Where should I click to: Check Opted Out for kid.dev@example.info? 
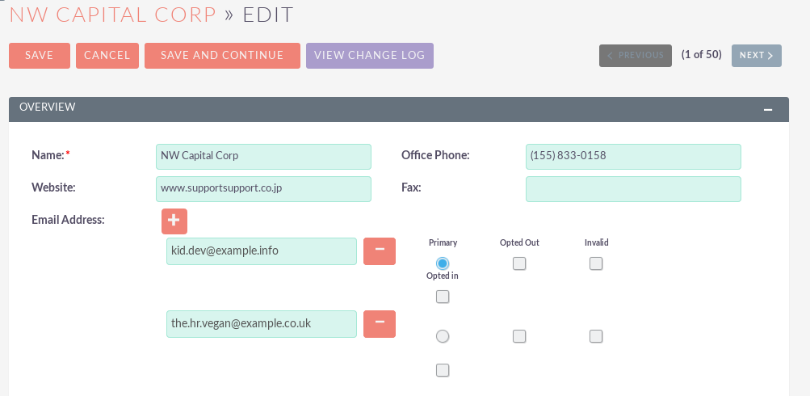(519, 263)
